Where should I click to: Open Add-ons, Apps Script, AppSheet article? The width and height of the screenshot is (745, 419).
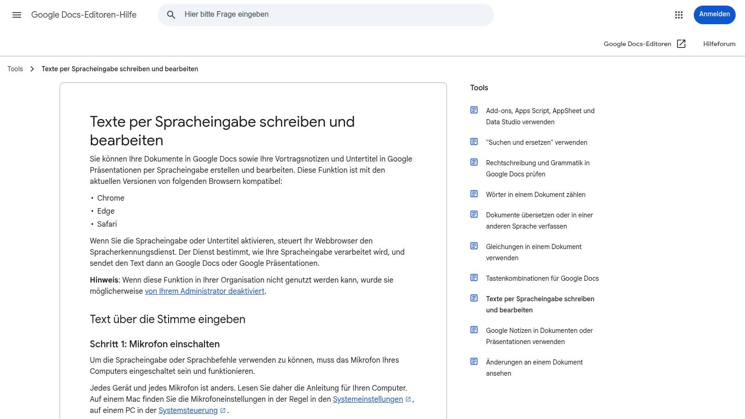point(540,116)
